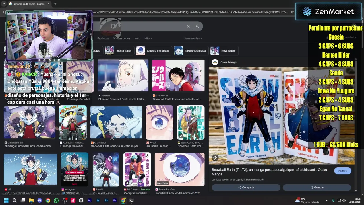The image size is (364, 205).
Task: Switch to the Productos search tab
Action: click(103, 38)
